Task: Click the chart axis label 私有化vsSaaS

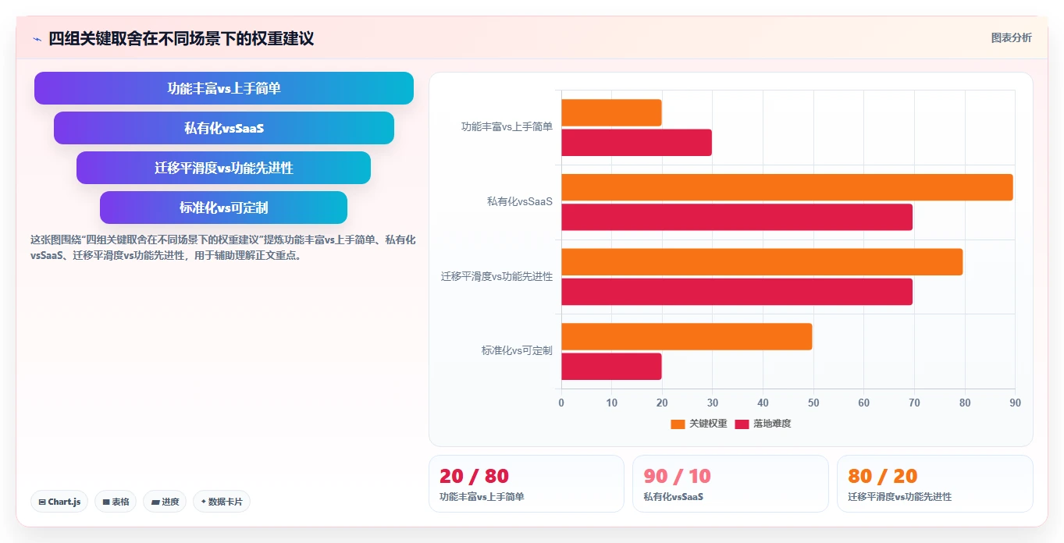Action: click(x=520, y=201)
